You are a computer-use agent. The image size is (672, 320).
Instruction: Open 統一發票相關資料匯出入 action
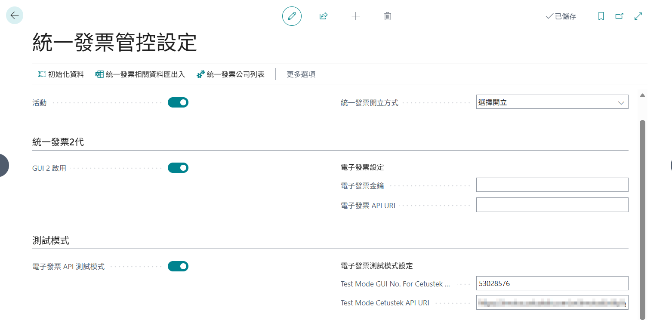pos(140,74)
